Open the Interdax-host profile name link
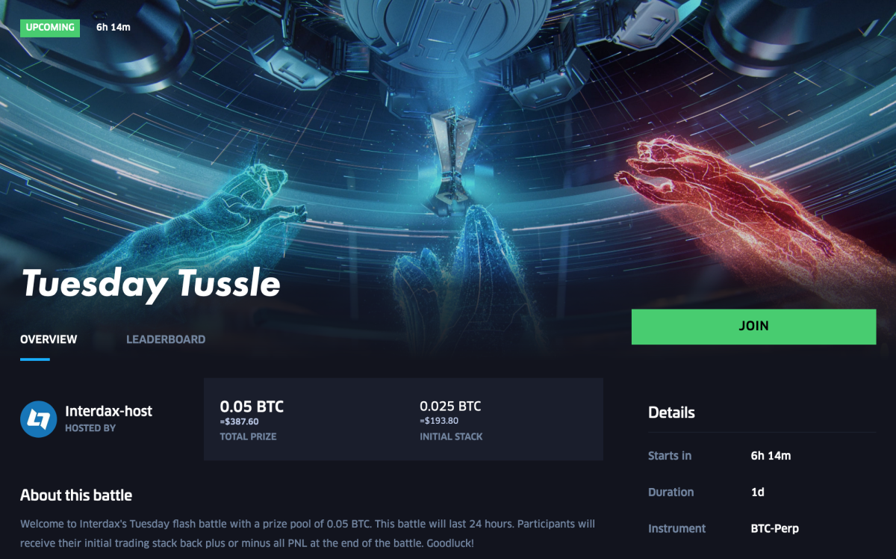 [x=109, y=411]
